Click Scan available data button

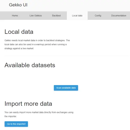point(66,88)
